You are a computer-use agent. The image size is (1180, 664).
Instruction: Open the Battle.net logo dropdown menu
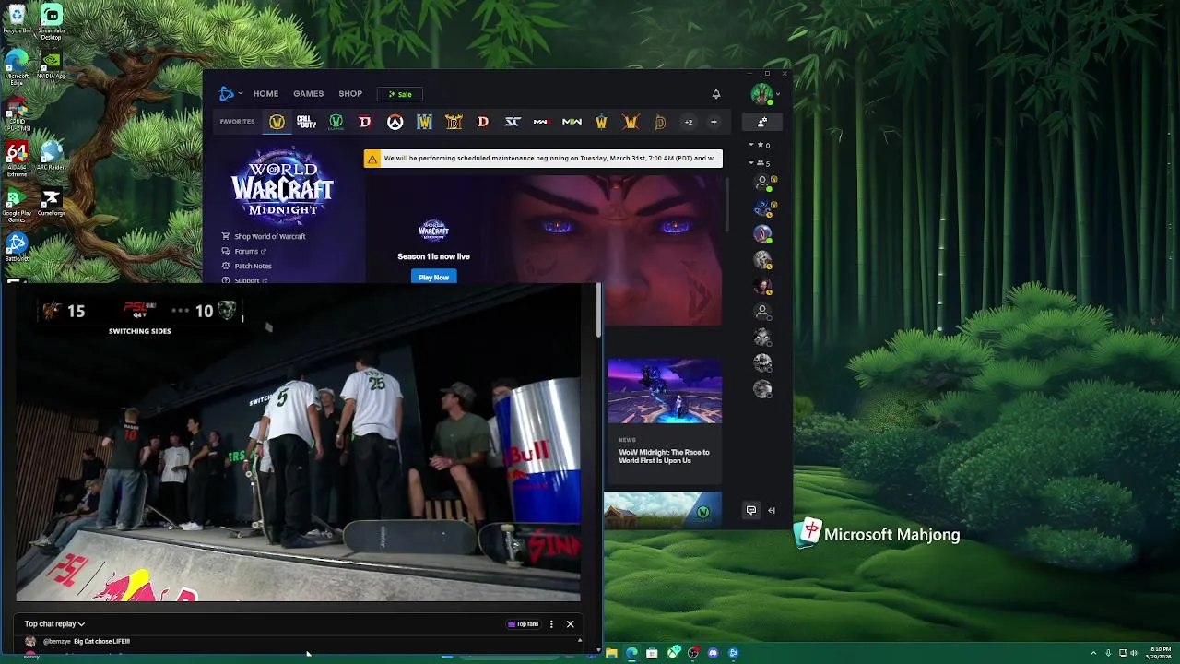(230, 93)
